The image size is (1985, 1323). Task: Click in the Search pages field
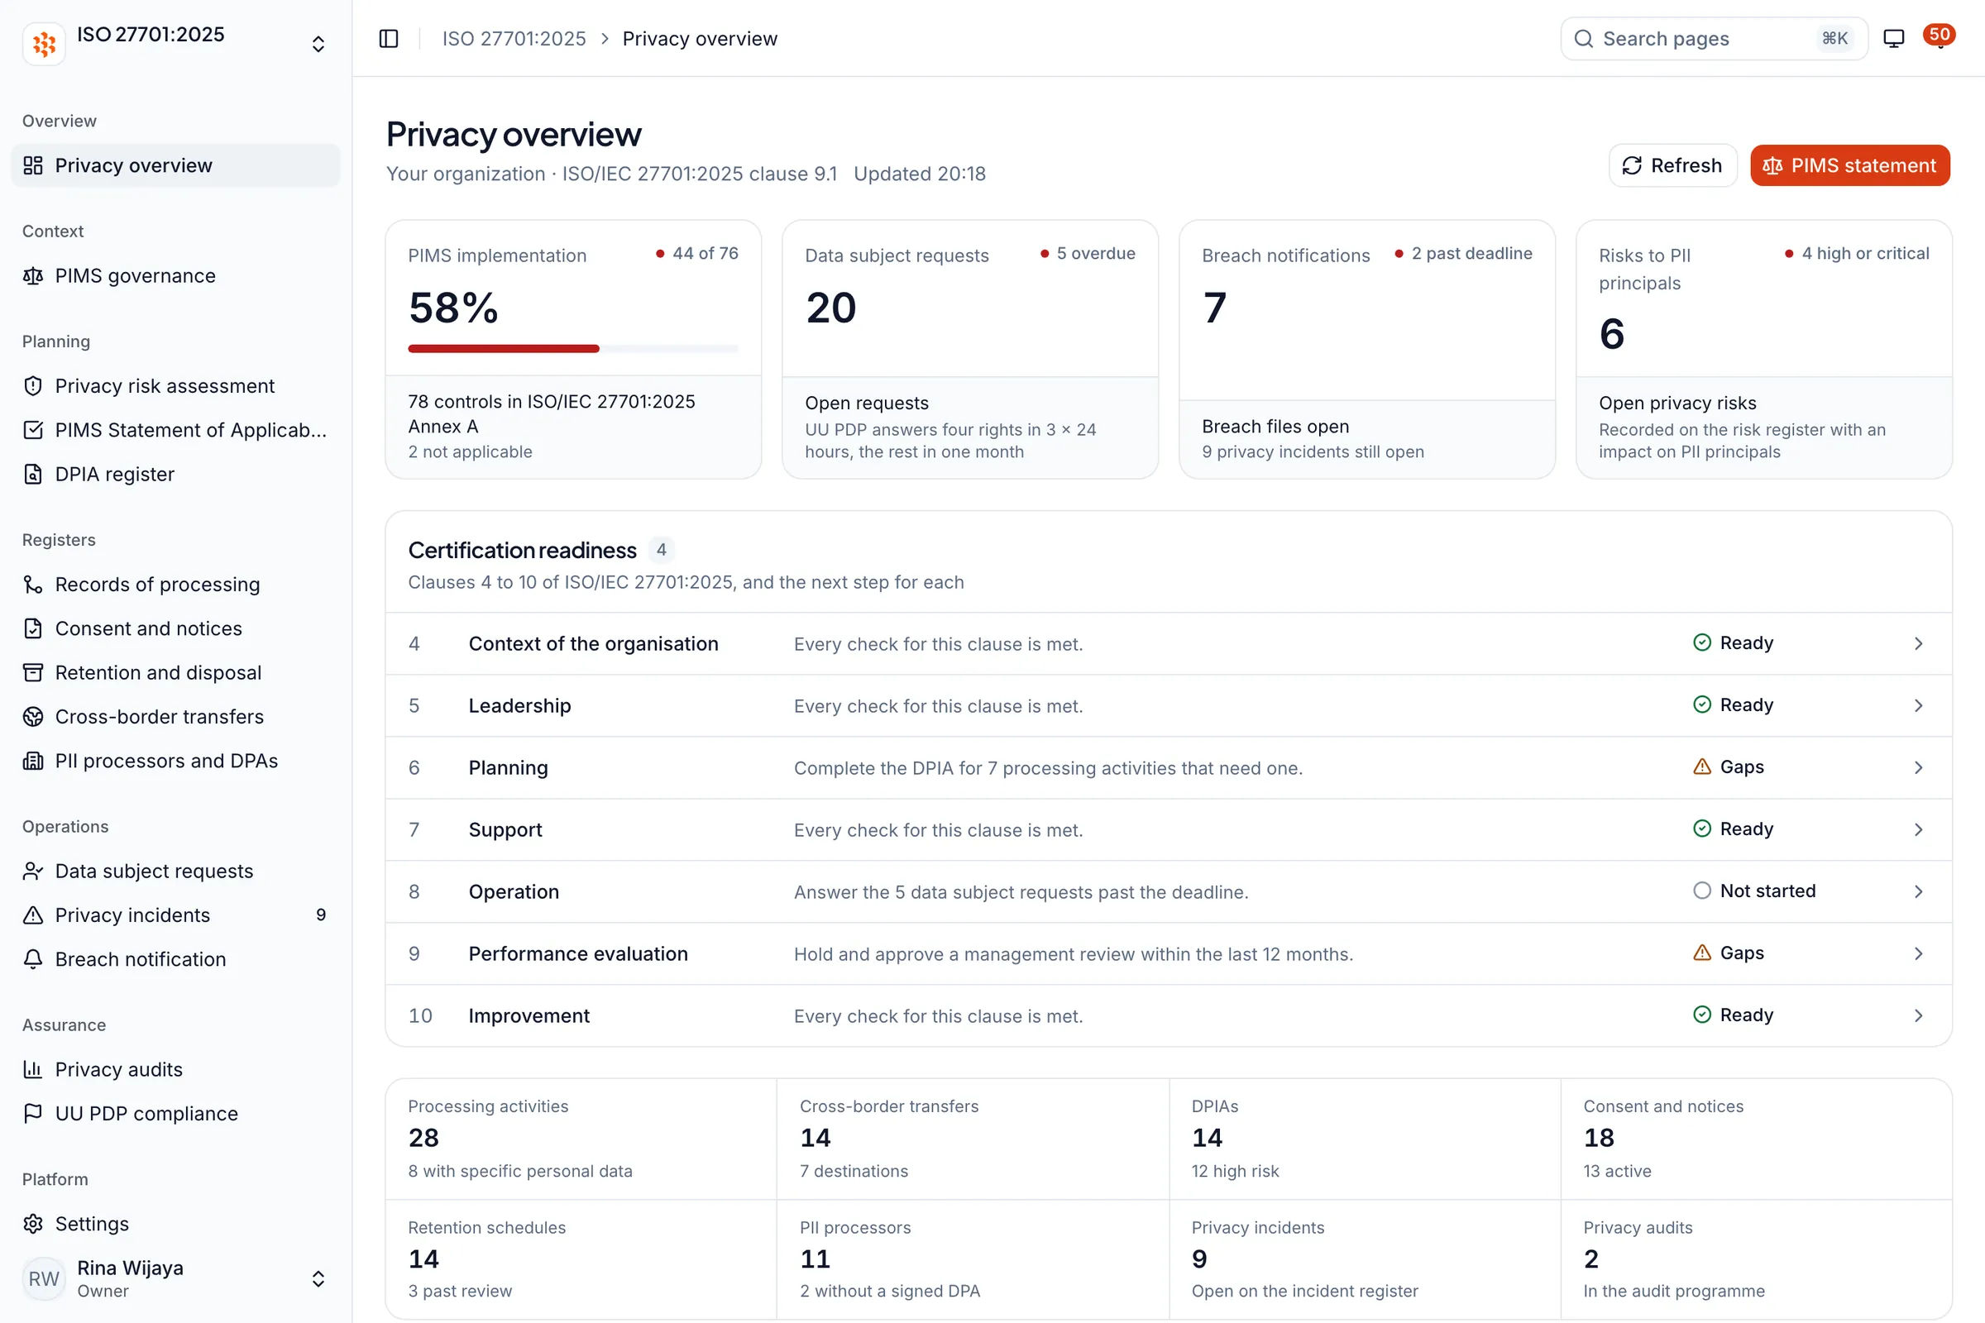[1714, 39]
